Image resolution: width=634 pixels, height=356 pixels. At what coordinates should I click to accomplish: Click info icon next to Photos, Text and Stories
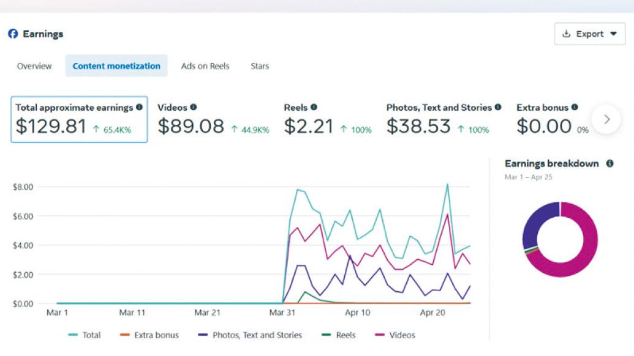(498, 107)
